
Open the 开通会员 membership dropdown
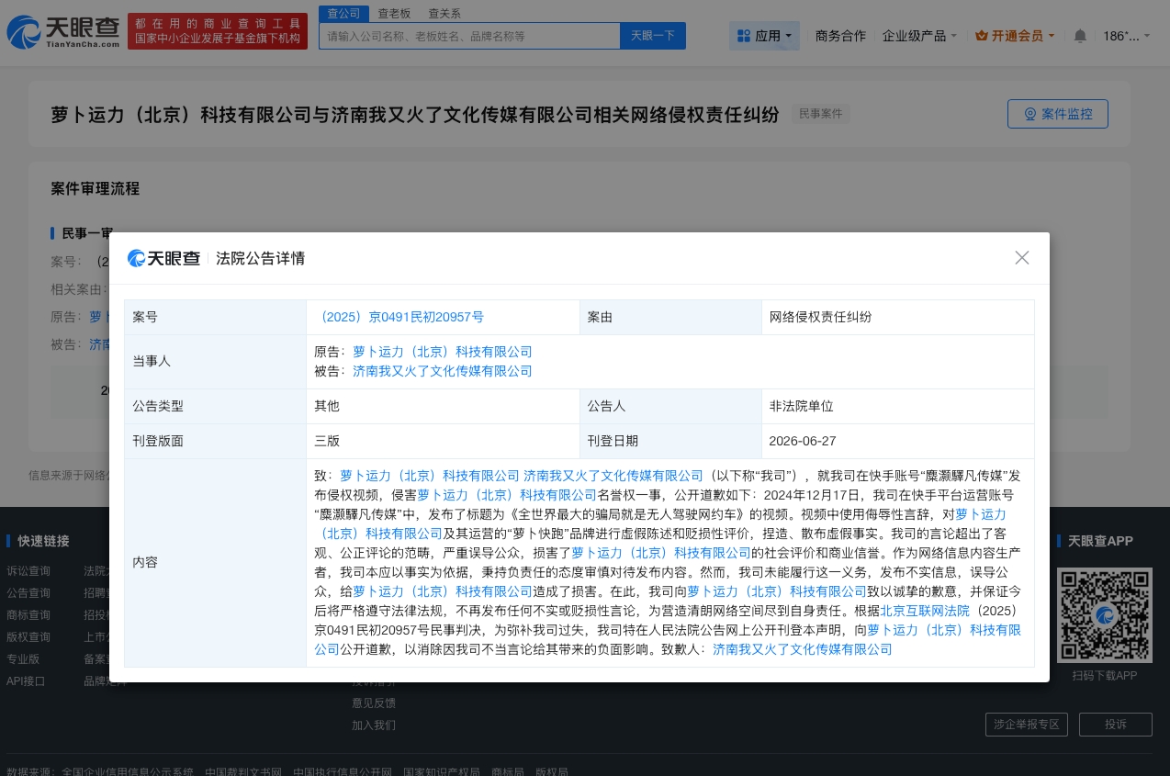1015,36
